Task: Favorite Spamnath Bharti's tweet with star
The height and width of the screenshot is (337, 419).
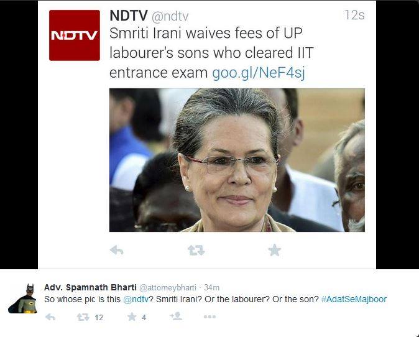Action: [x=132, y=317]
